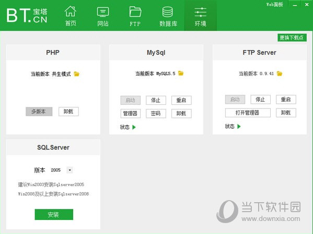The width and height of the screenshot is (313, 234).
Task: Restart FTP Server using 重启
Action: (x=286, y=100)
